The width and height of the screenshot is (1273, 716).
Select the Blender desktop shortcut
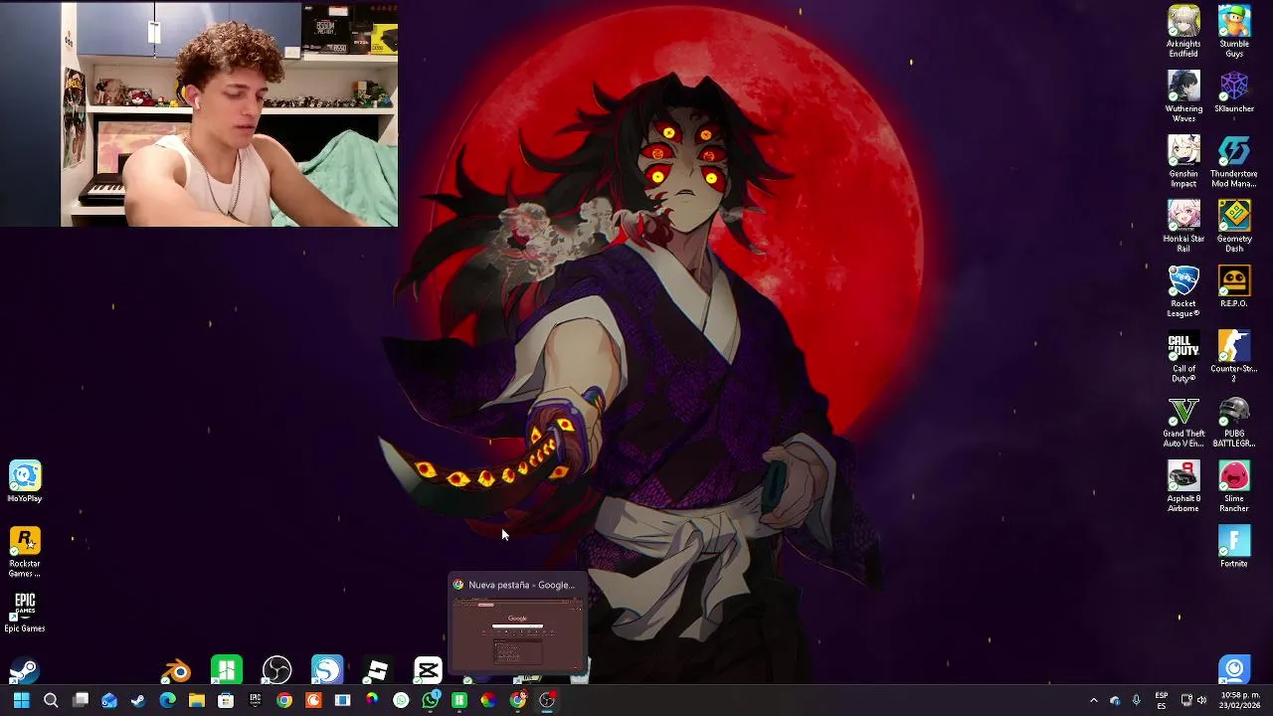[179, 671]
